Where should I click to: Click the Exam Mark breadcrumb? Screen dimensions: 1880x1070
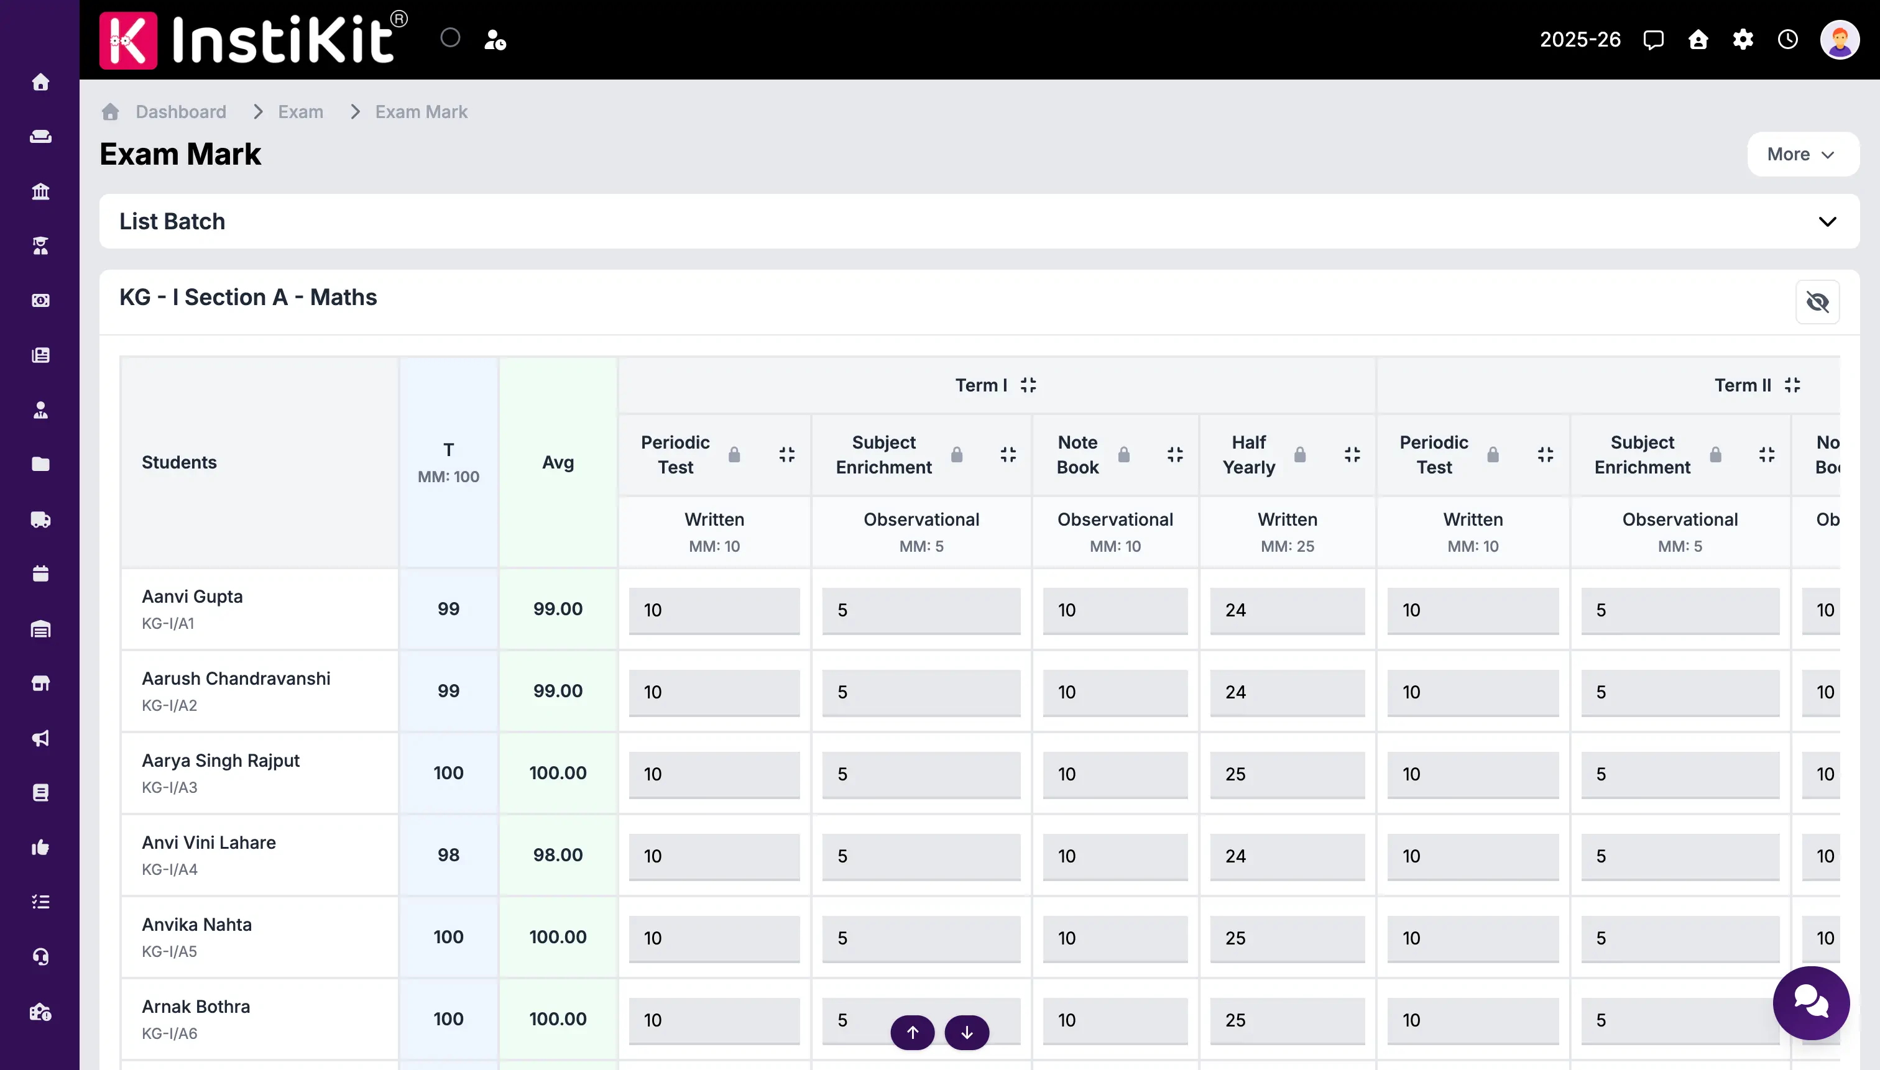(420, 112)
